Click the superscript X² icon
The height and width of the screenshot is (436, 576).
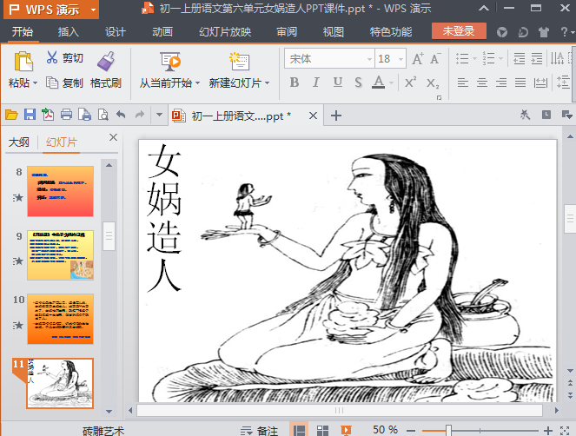pyautogui.click(x=411, y=83)
